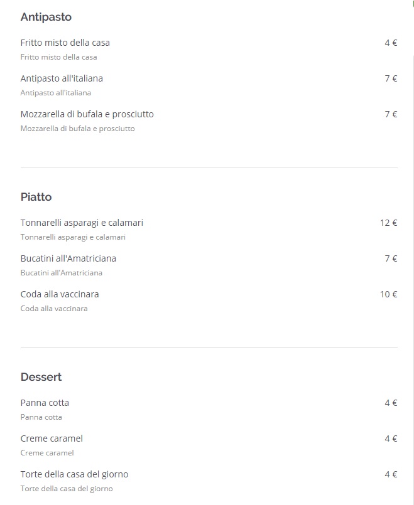Click the 10 € price of Coda alla vaccinara
This screenshot has width=414, height=505.
pyautogui.click(x=388, y=294)
